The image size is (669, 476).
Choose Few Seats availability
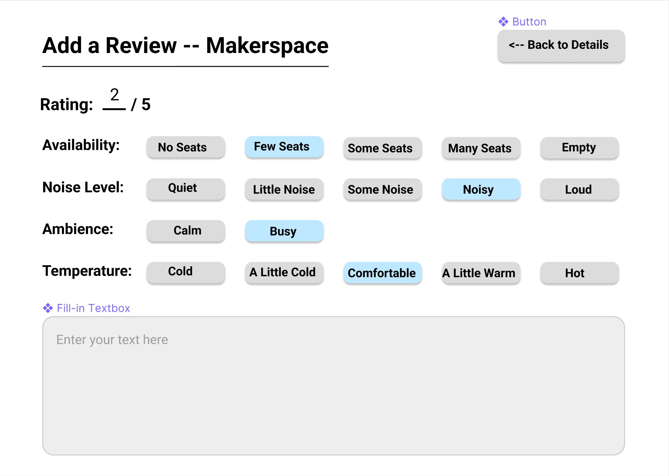tap(284, 147)
